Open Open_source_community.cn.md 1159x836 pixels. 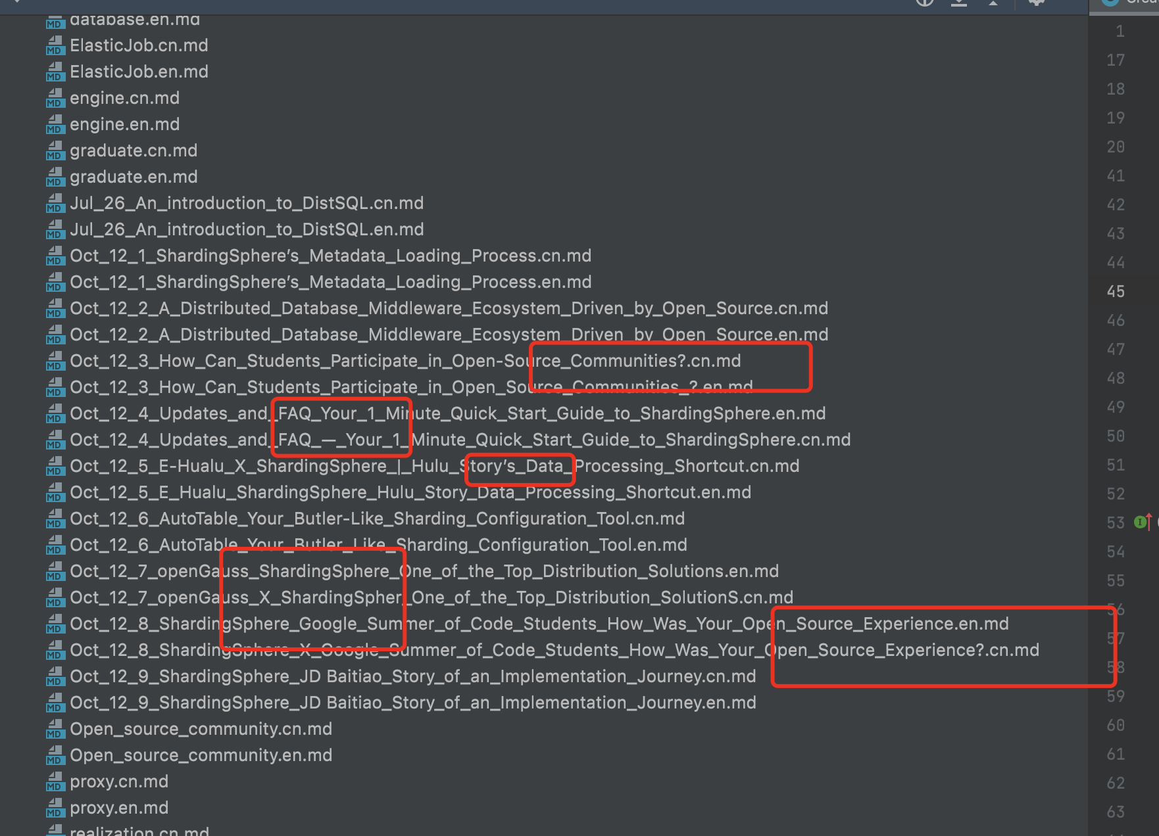(x=201, y=729)
